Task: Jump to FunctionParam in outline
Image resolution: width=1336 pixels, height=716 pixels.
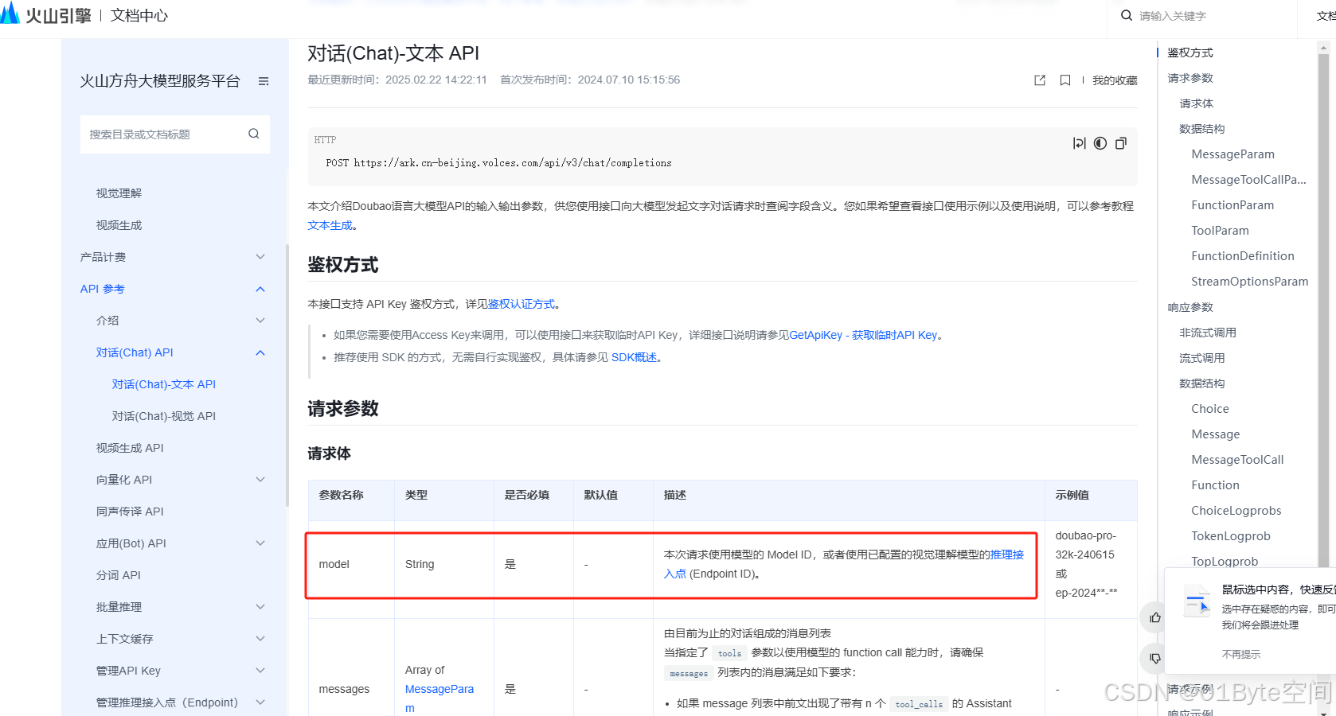Action: (x=1232, y=205)
